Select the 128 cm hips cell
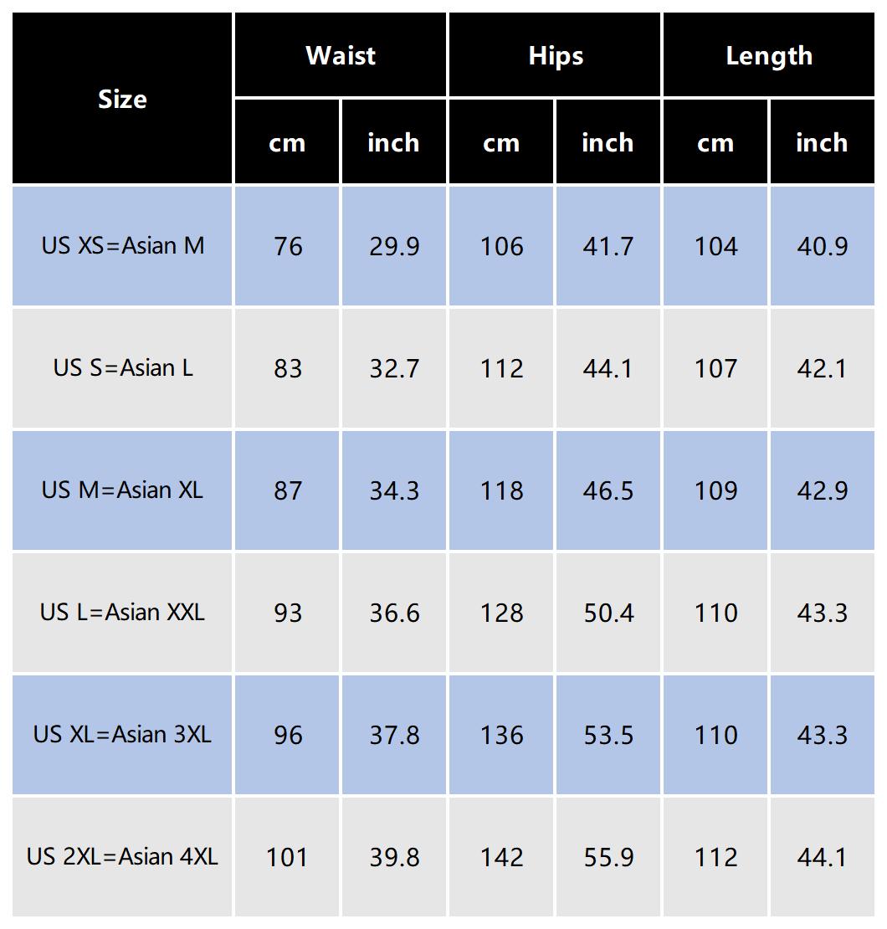Screen dimensions: 887x929 (501, 613)
